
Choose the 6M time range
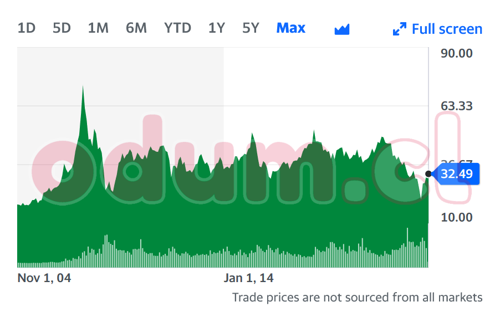click(x=136, y=28)
